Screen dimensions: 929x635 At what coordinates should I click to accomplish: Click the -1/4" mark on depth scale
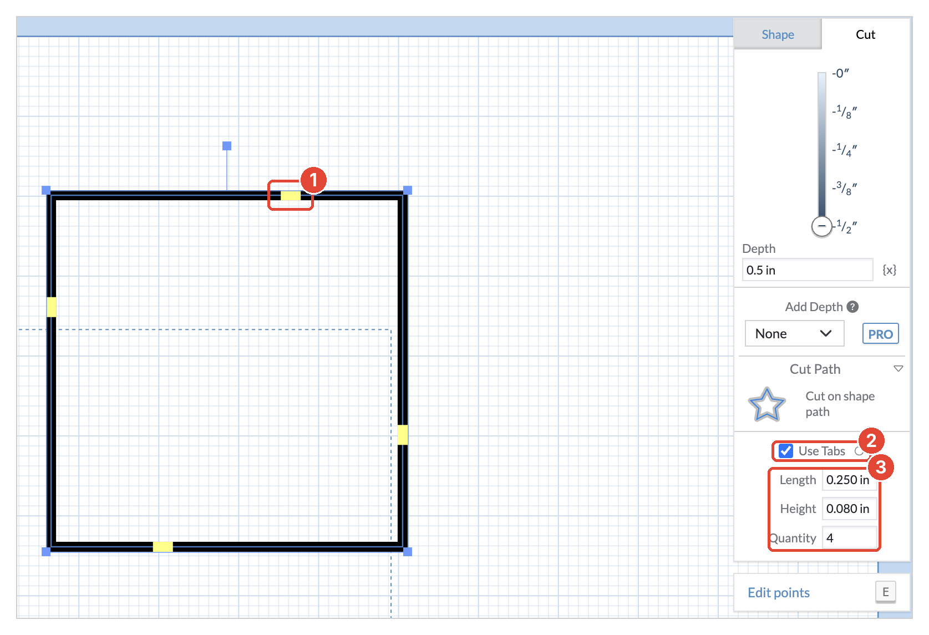coord(845,150)
